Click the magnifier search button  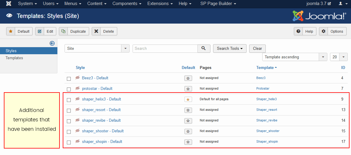[204, 48]
